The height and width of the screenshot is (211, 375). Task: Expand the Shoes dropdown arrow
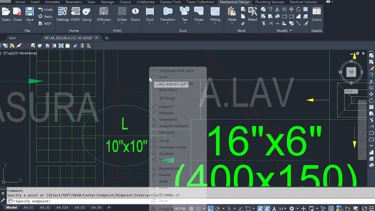(x=199, y=23)
